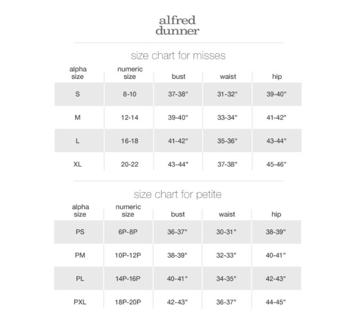The width and height of the screenshot is (341, 327).
Task: Click petite numeric size 10P-12P
Action: click(x=128, y=255)
